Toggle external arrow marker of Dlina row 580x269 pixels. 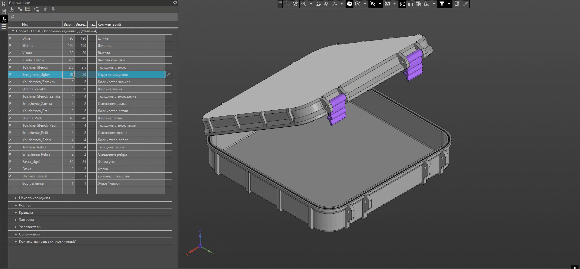[10, 38]
